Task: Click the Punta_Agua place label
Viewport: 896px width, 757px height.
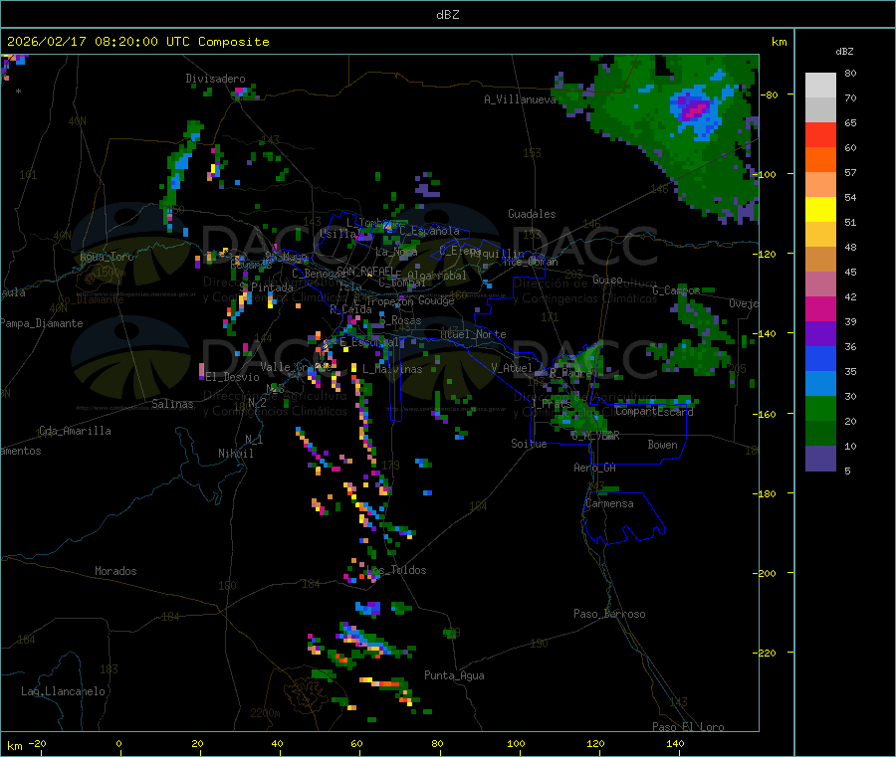Action: (x=454, y=675)
